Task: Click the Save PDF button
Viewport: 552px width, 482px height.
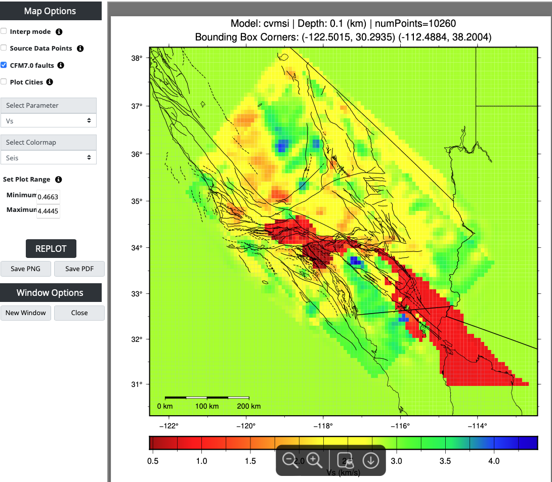Action: click(x=79, y=269)
